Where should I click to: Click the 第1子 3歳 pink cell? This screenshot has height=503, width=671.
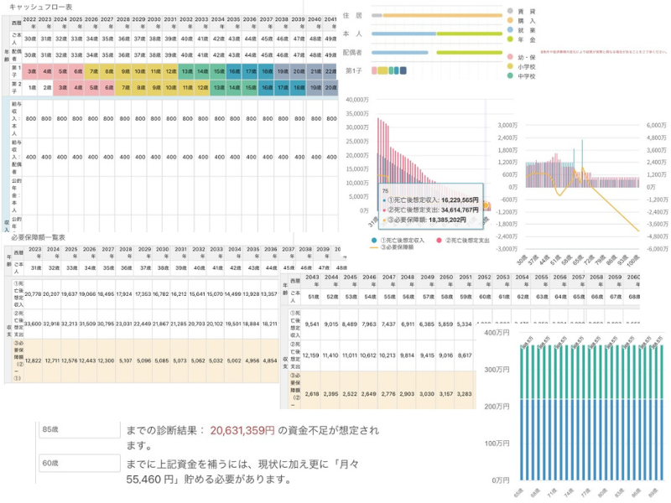[29, 71]
